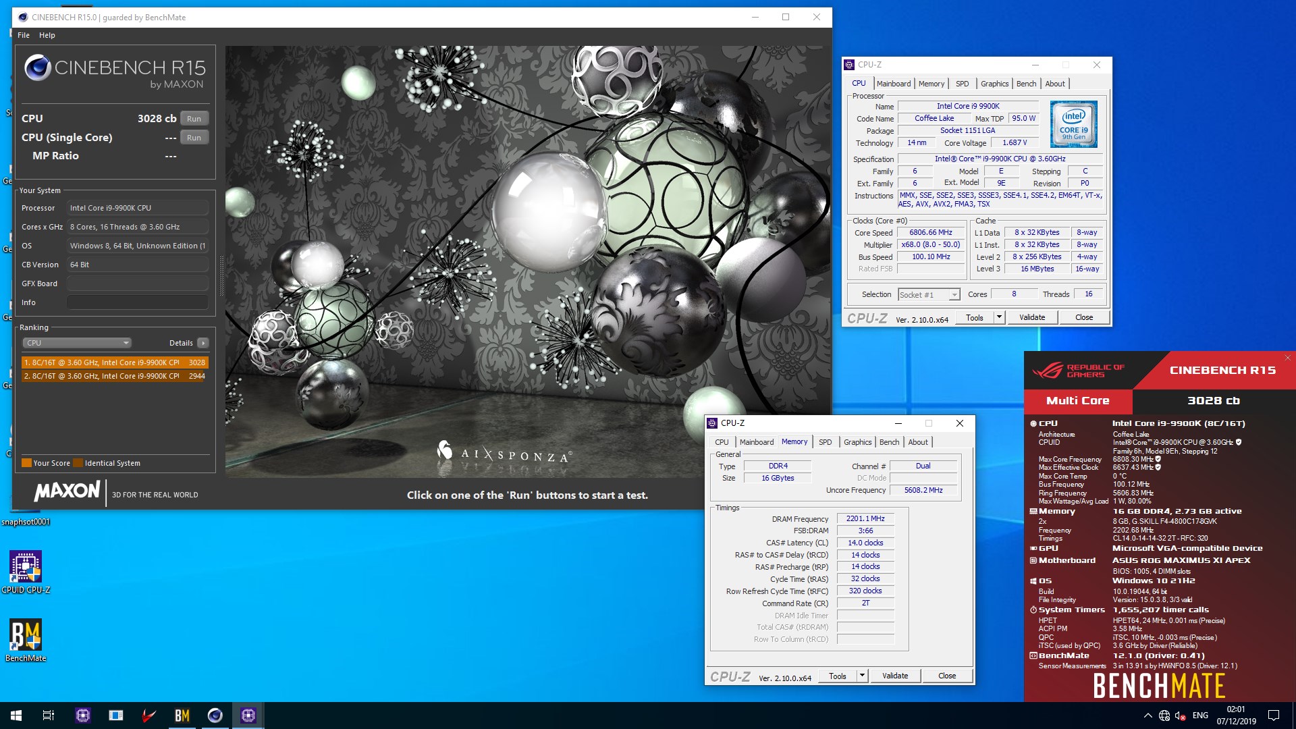Click the Multi Core label in BenchMate overlay

1078,400
